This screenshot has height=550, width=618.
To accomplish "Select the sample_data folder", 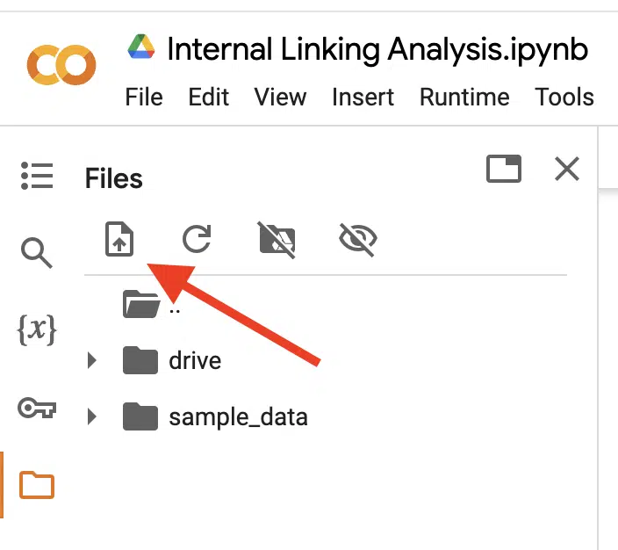I will coord(215,416).
